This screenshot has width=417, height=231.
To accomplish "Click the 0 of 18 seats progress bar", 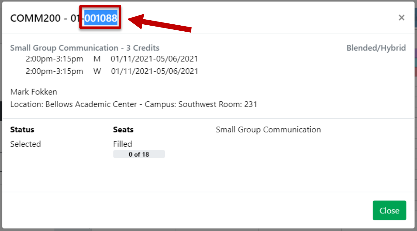I will coord(139,154).
